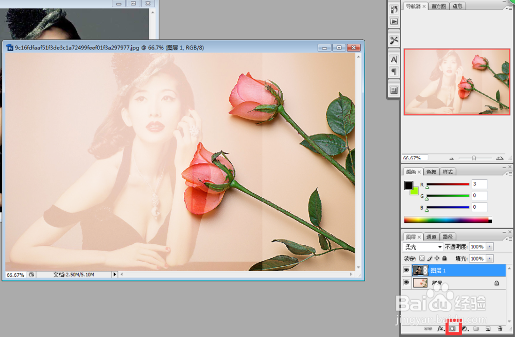Open the Character panel icon
This screenshot has height=337, width=515.
(x=394, y=59)
